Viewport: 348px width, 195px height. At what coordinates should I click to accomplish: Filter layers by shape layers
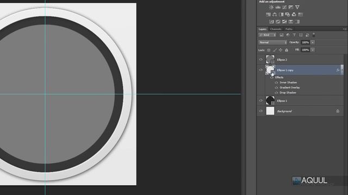click(301, 35)
